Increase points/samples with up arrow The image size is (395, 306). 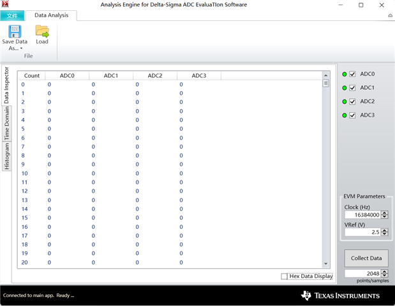click(384, 272)
